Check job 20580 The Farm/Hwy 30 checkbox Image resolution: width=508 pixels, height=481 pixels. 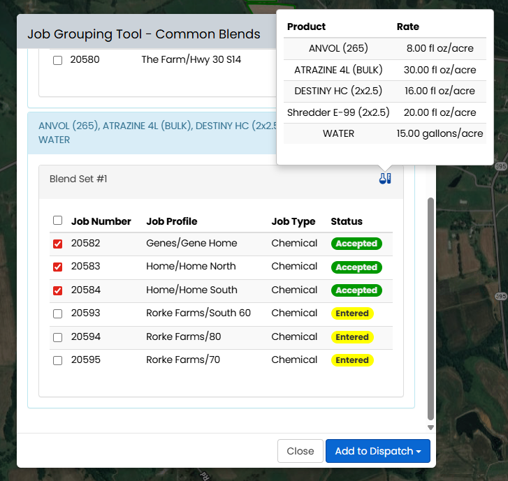[x=58, y=60]
